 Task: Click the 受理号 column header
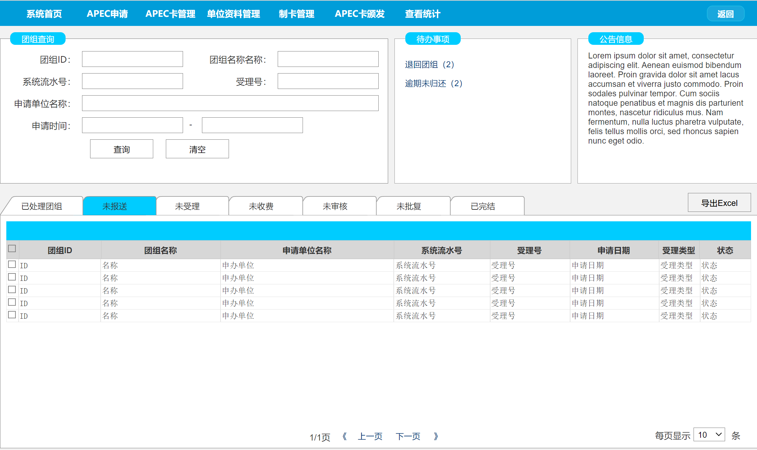pos(529,250)
